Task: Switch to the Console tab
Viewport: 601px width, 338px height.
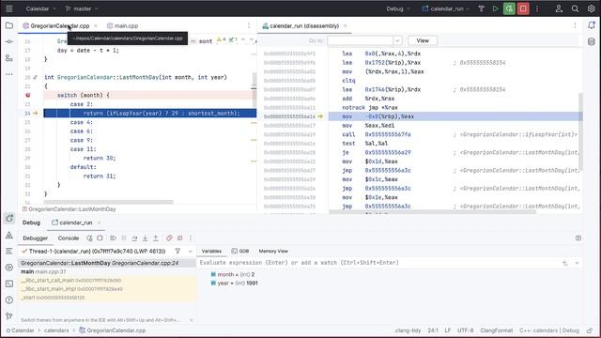Action: click(69, 238)
